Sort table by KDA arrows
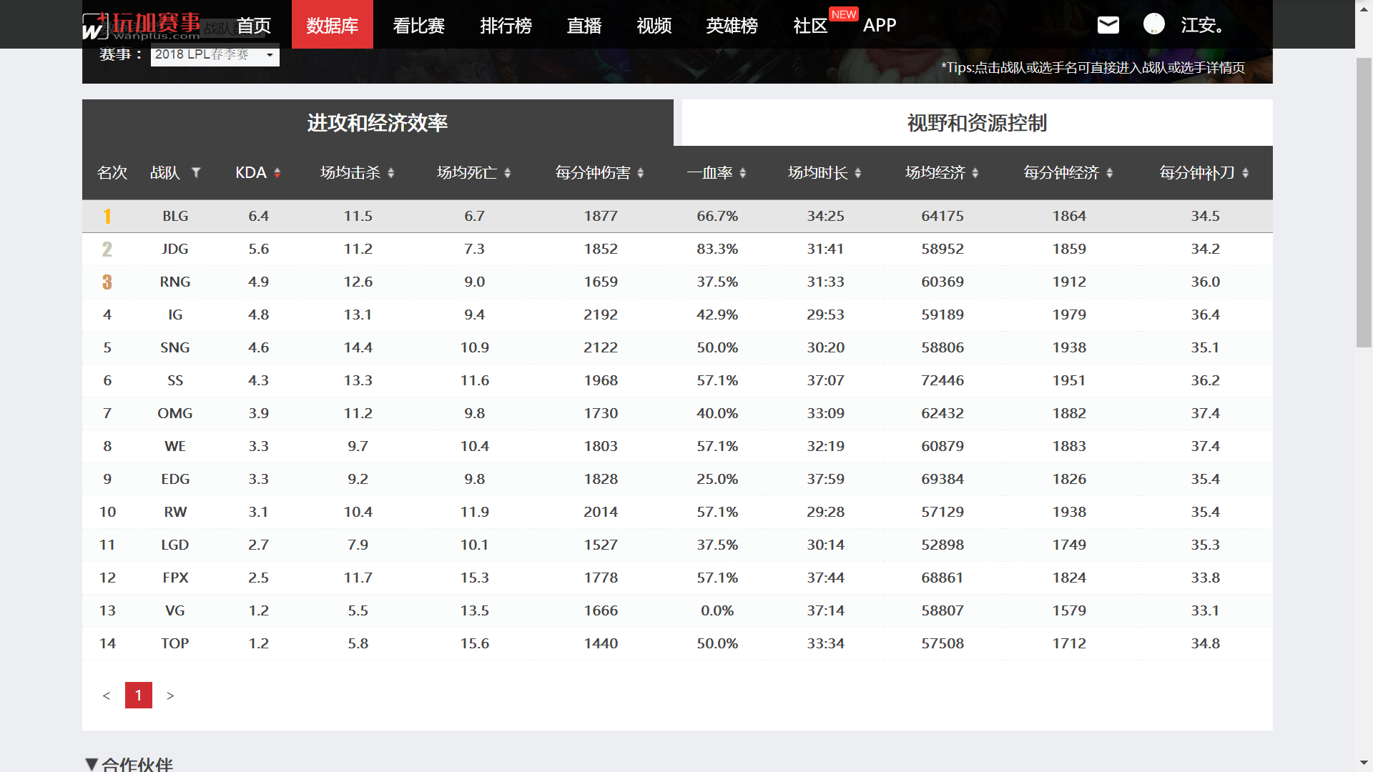Screen dimensions: 1373x772 277,173
